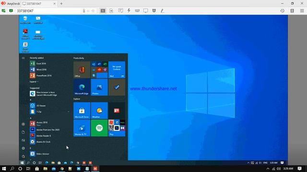Open Task View on the local taskbar
307x172 pixels.
[28, 169]
